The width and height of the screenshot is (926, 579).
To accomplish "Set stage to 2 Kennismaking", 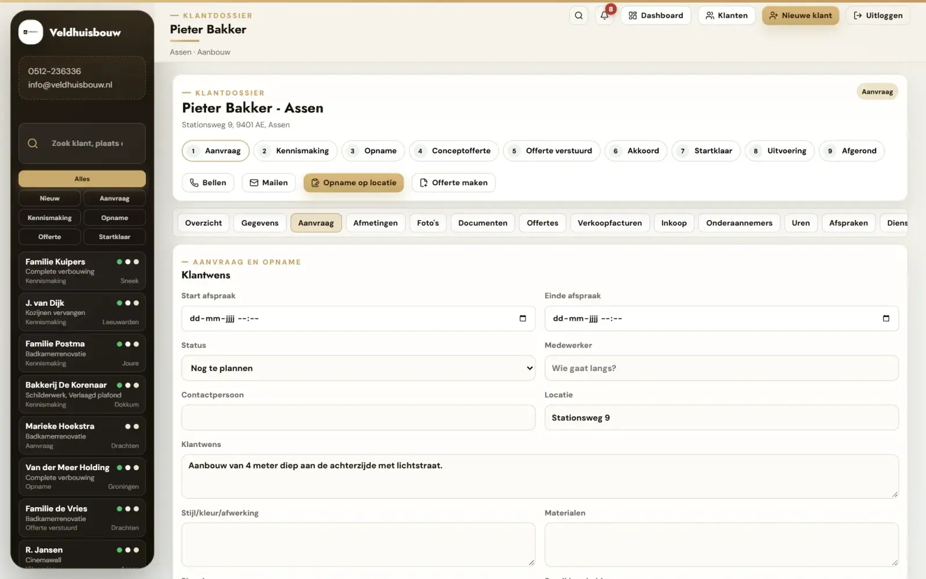I will (x=295, y=151).
